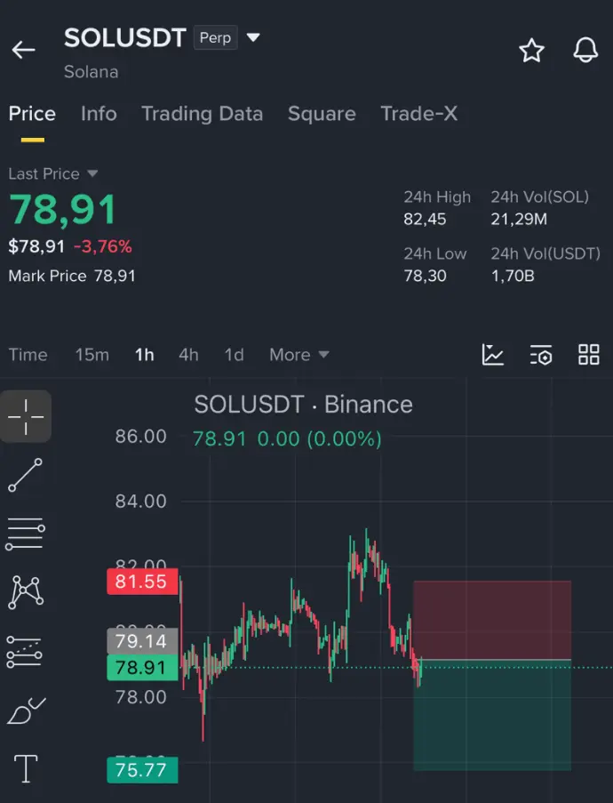Select the green profit zone of position

[492, 716]
